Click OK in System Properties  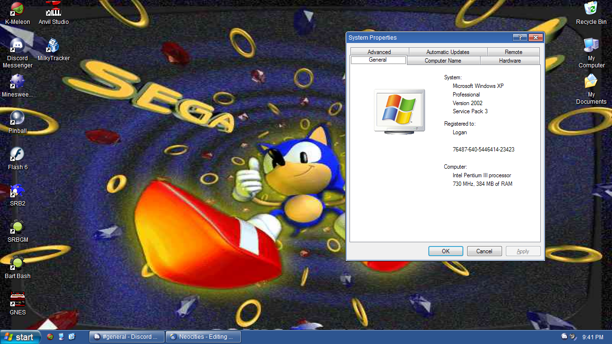pyautogui.click(x=446, y=251)
